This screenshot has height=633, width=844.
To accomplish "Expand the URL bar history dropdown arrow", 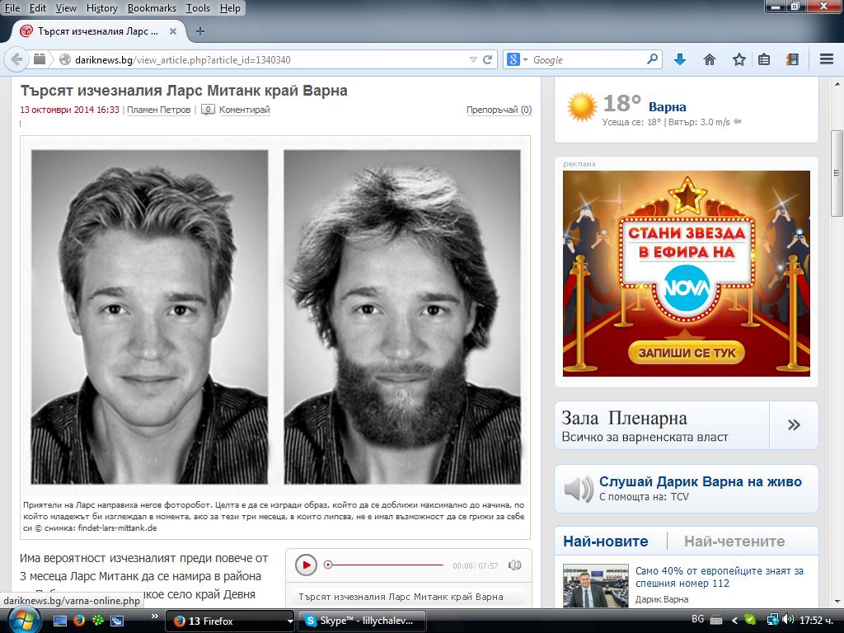I will pyautogui.click(x=473, y=59).
